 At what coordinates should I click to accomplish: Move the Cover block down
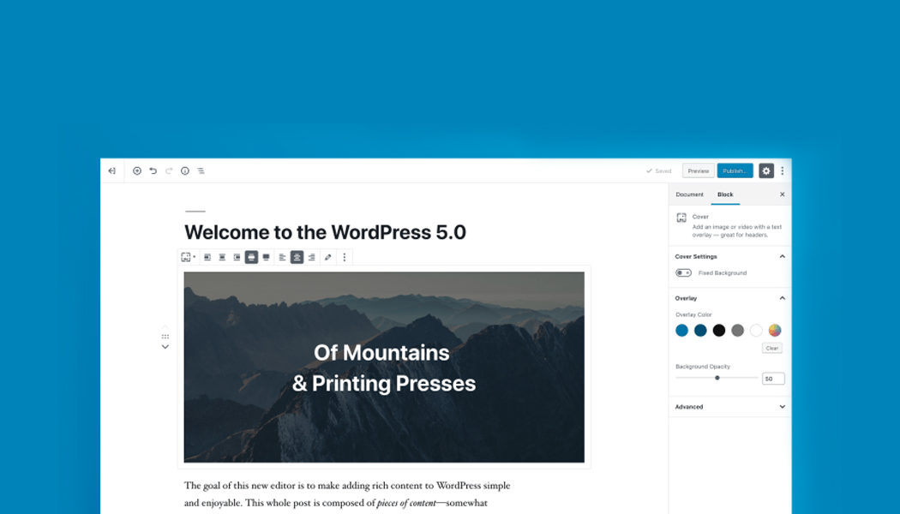165,347
